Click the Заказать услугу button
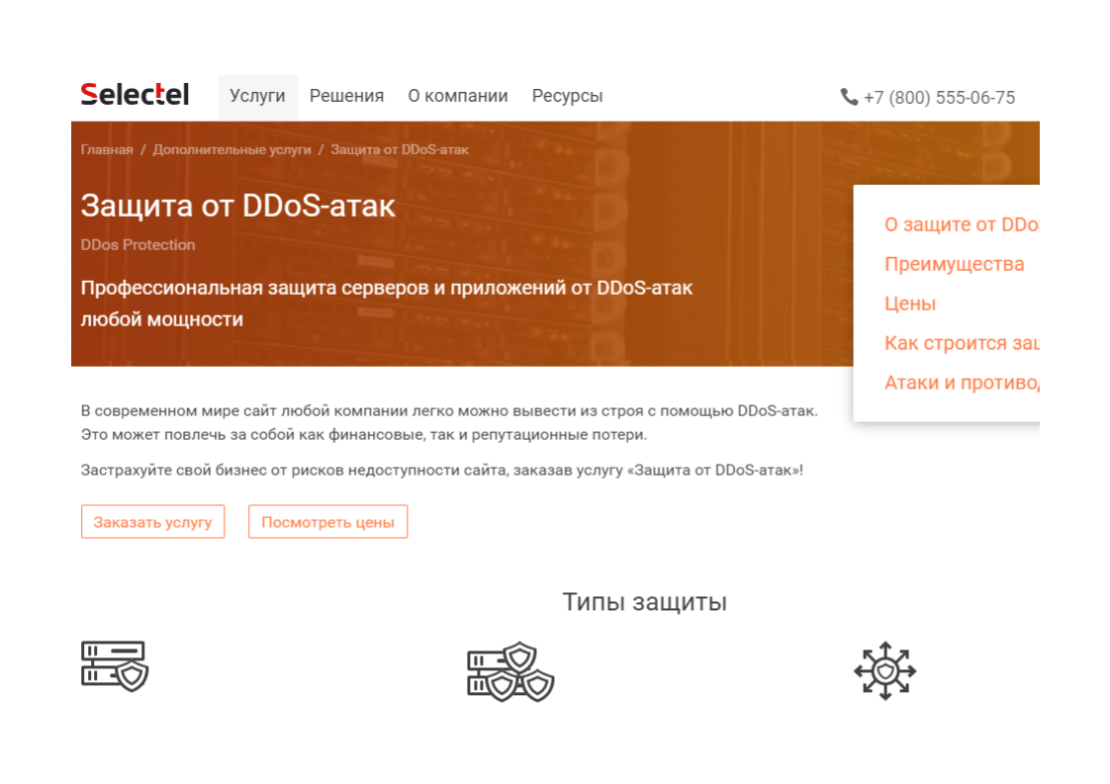The height and width of the screenshot is (784, 1110). click(153, 521)
